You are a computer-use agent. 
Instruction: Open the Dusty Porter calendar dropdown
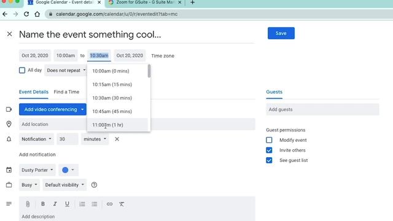click(x=37, y=170)
